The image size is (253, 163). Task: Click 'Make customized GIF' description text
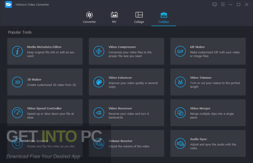click(215, 54)
